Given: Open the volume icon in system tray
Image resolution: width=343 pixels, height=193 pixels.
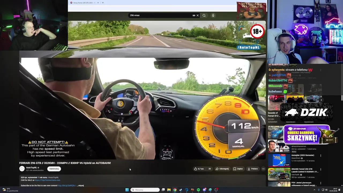Looking at the screenshot, I should coord(326,190).
